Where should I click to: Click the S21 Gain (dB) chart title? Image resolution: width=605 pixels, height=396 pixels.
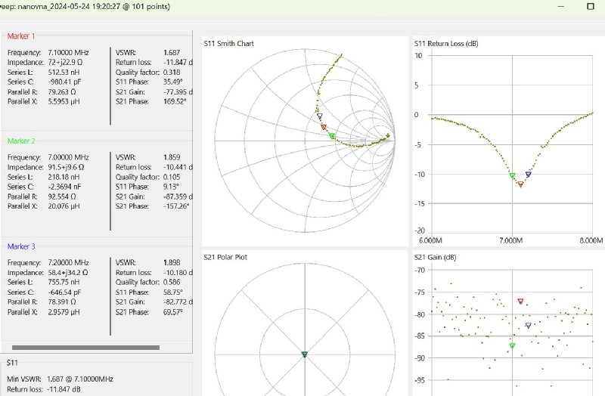point(436,257)
